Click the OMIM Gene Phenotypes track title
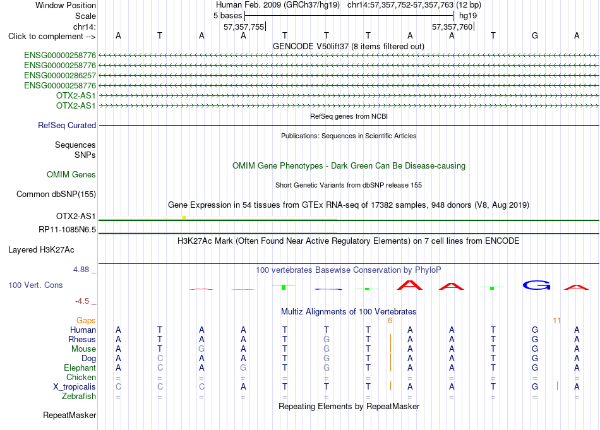 tap(349, 165)
